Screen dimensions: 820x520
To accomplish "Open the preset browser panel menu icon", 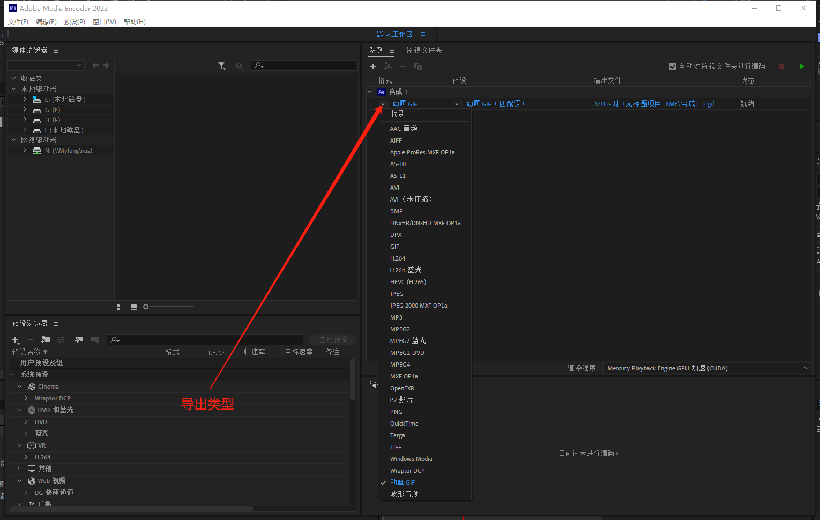I will pyautogui.click(x=56, y=324).
